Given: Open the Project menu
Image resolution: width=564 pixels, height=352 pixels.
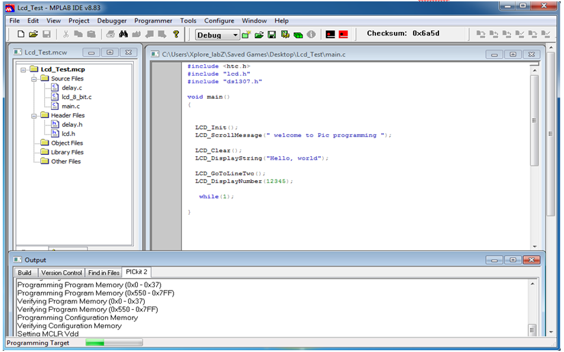Looking at the screenshot, I should click(79, 21).
